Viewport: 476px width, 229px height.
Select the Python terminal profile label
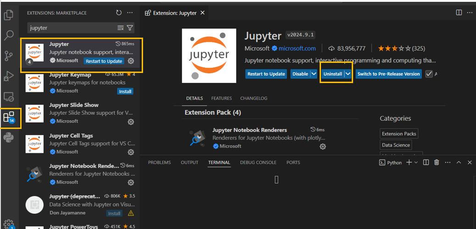(391, 162)
